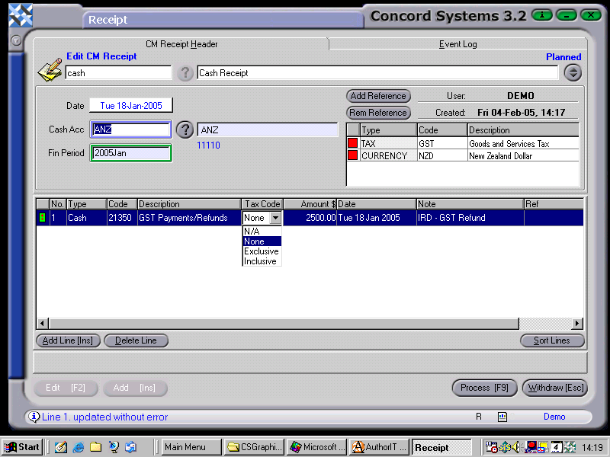The width and height of the screenshot is (610, 457).
Task: Open the folder icon in quick launch bar
Action: (x=95, y=447)
